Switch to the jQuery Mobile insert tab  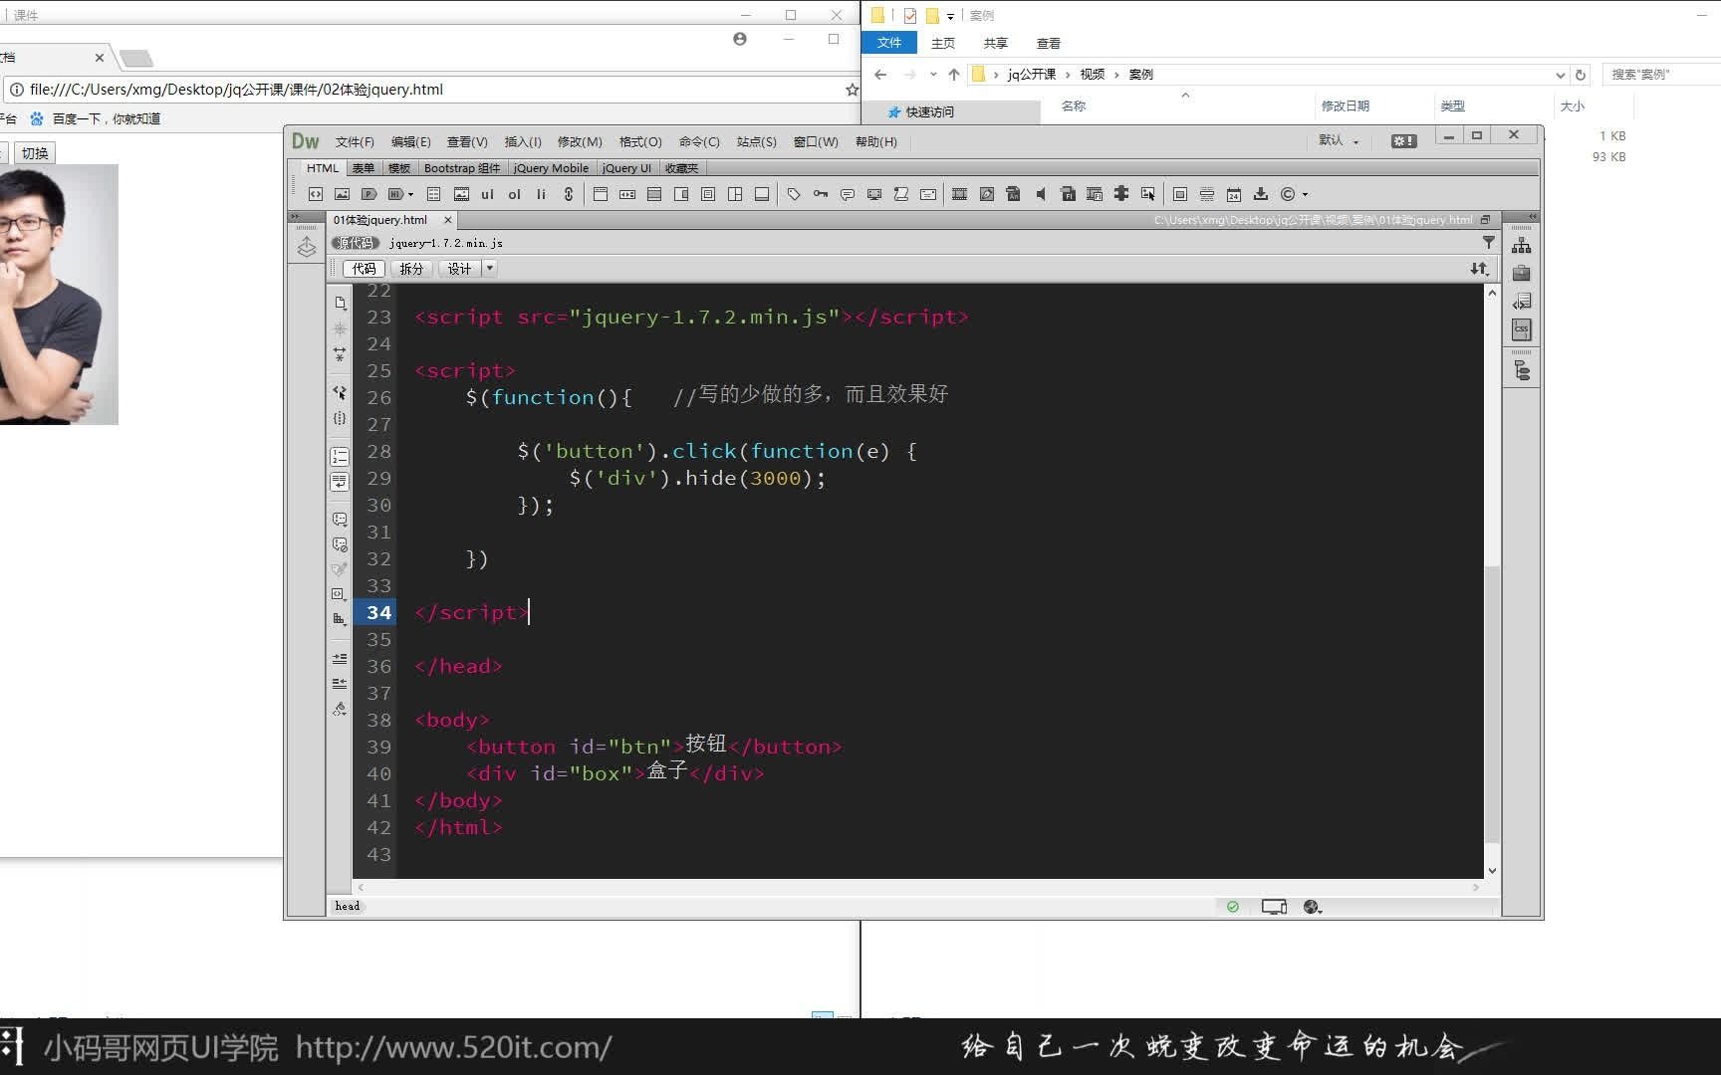(551, 168)
